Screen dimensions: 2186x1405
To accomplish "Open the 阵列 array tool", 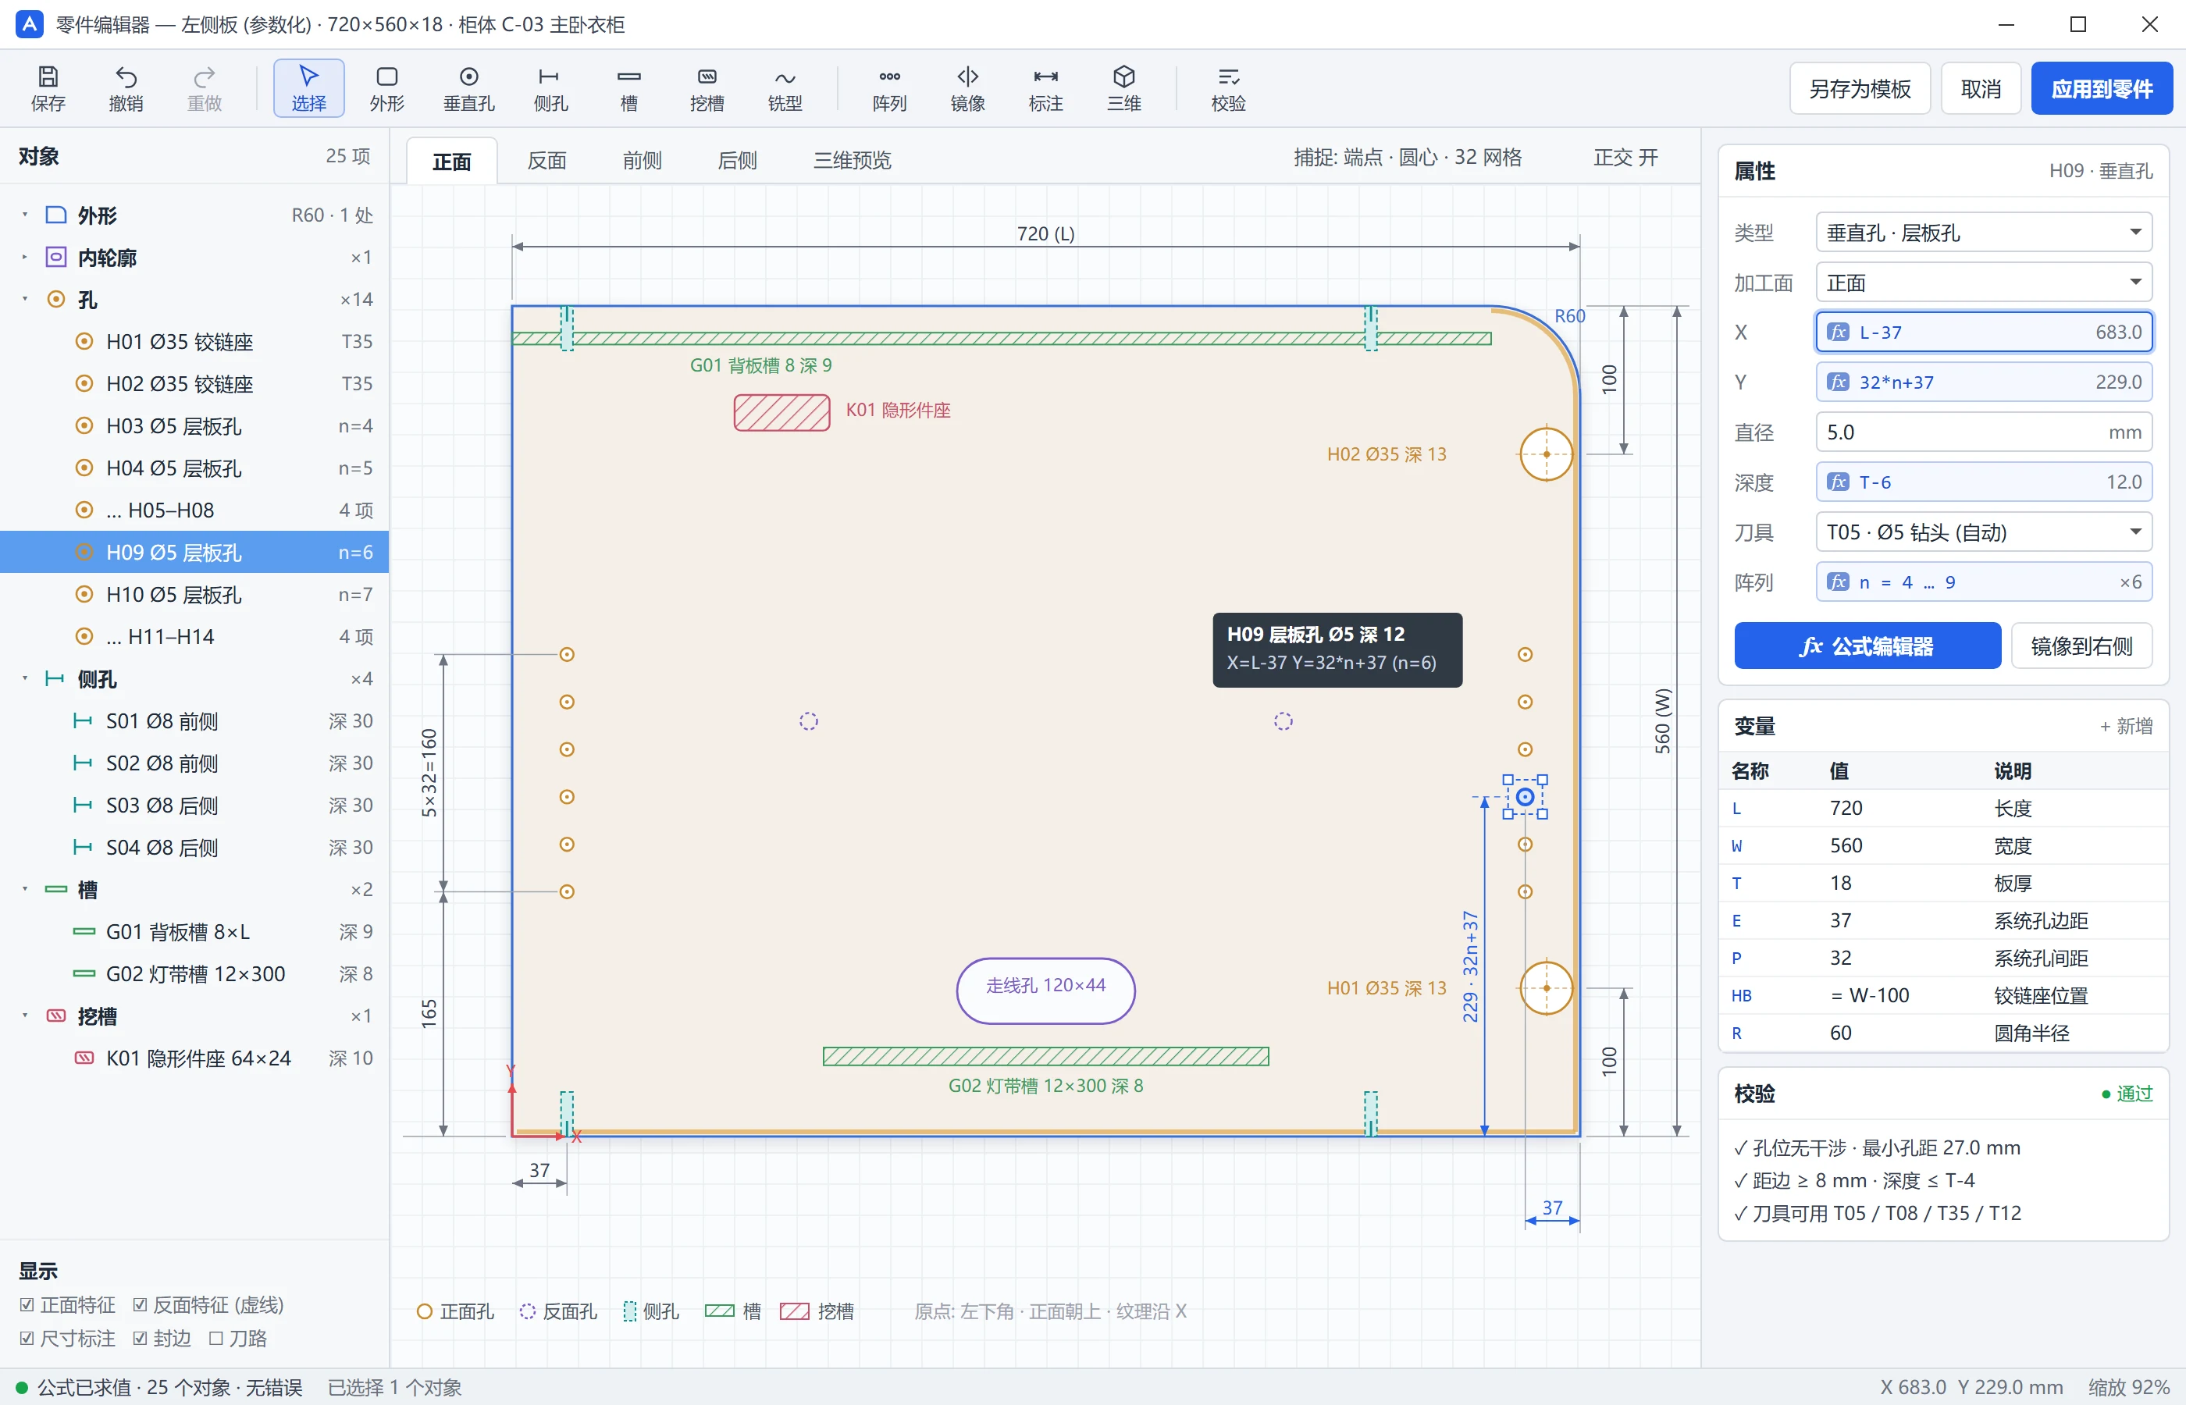I will [x=889, y=88].
